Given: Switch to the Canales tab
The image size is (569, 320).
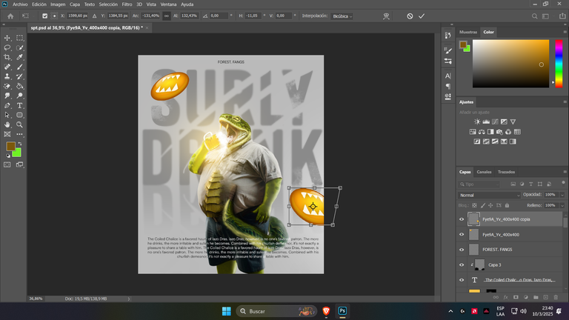Looking at the screenshot, I should click(x=484, y=172).
